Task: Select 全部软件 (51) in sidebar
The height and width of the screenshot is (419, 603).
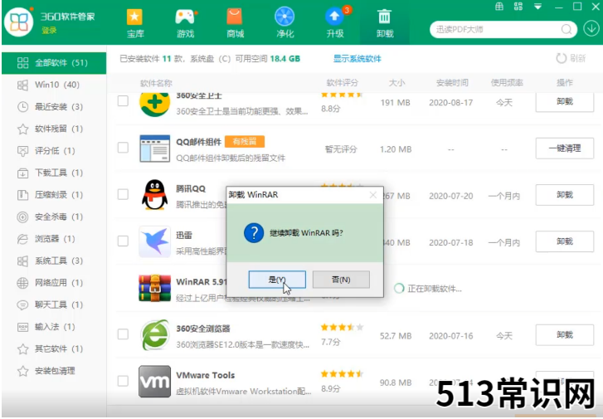Action: [x=54, y=63]
